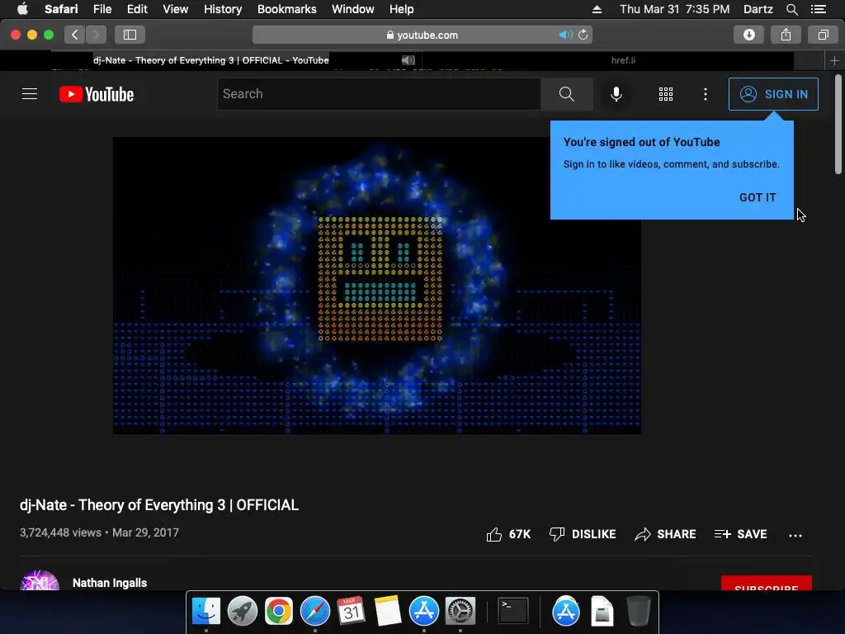Open the Safari share sheet

786,35
